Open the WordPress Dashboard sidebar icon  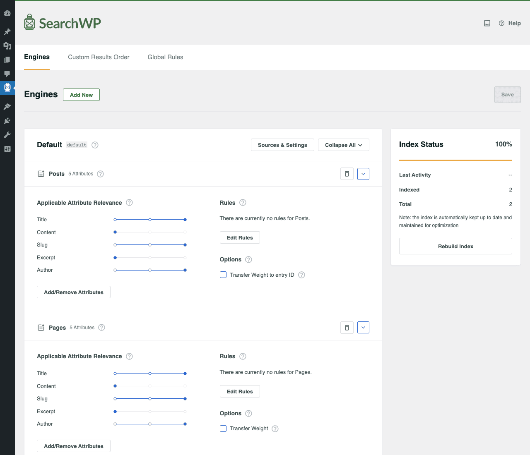coord(7,13)
